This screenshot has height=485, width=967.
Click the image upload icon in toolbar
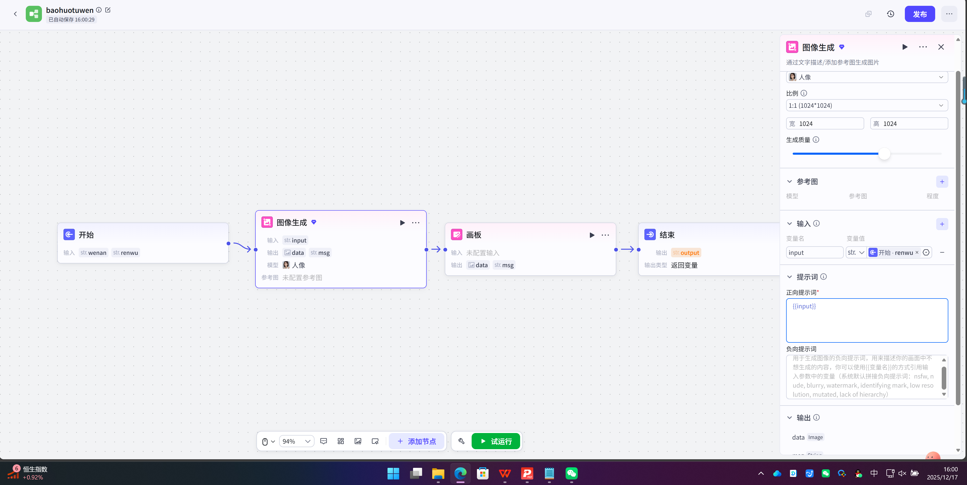(x=358, y=441)
